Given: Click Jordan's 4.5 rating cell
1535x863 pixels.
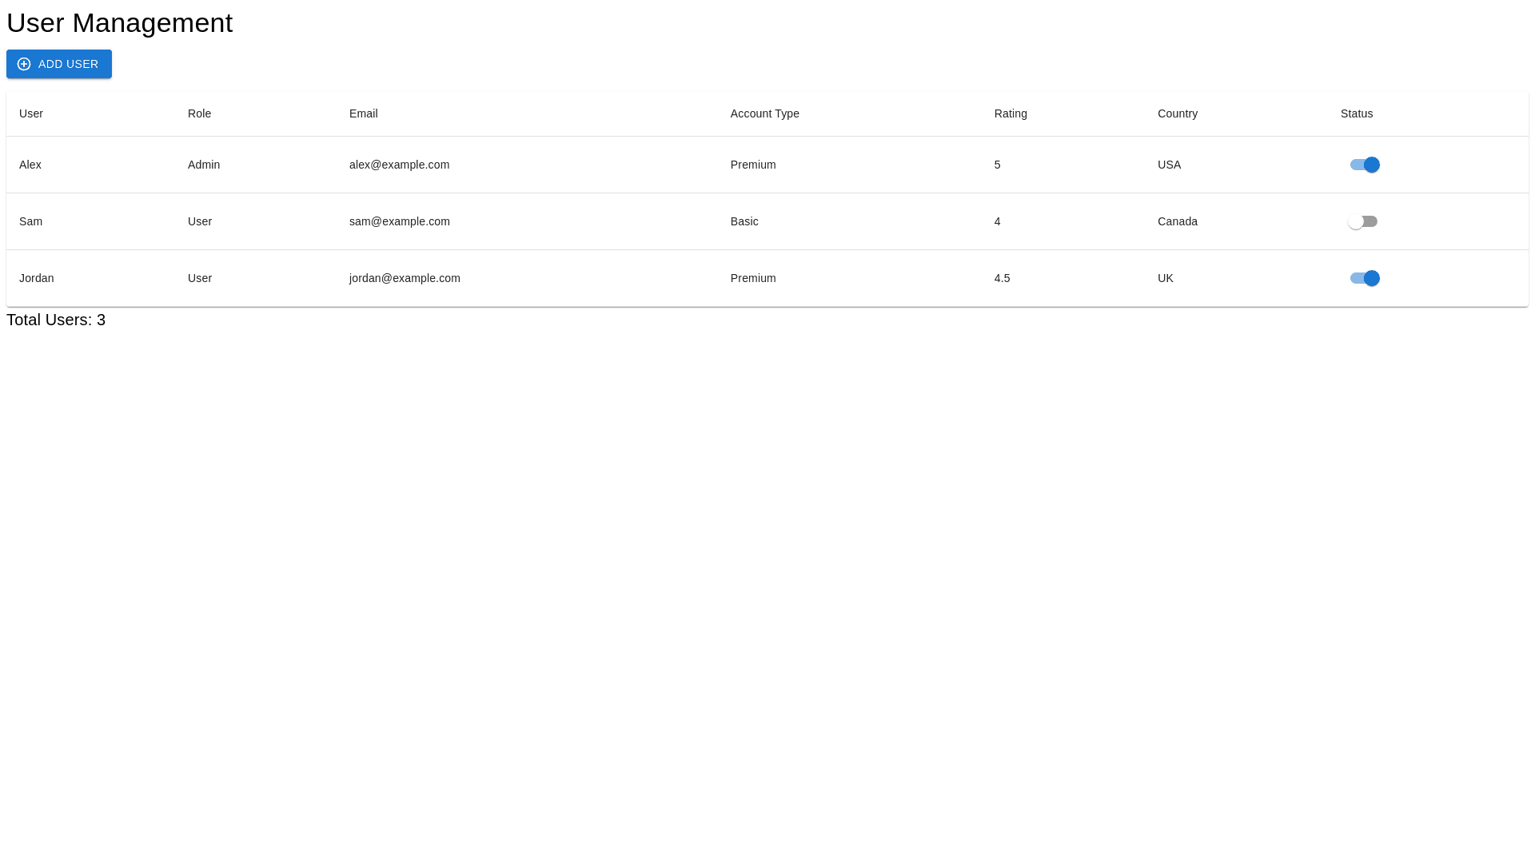Looking at the screenshot, I should click(x=1002, y=278).
